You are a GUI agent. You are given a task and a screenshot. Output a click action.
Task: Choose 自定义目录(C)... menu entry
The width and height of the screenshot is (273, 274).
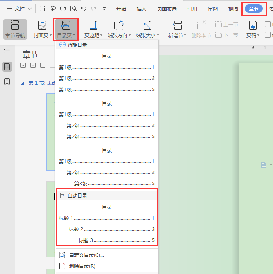pos(86,255)
